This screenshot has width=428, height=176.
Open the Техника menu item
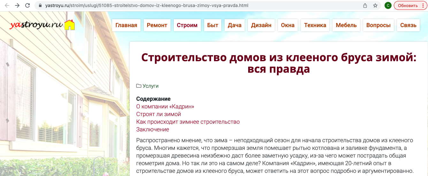click(315, 25)
